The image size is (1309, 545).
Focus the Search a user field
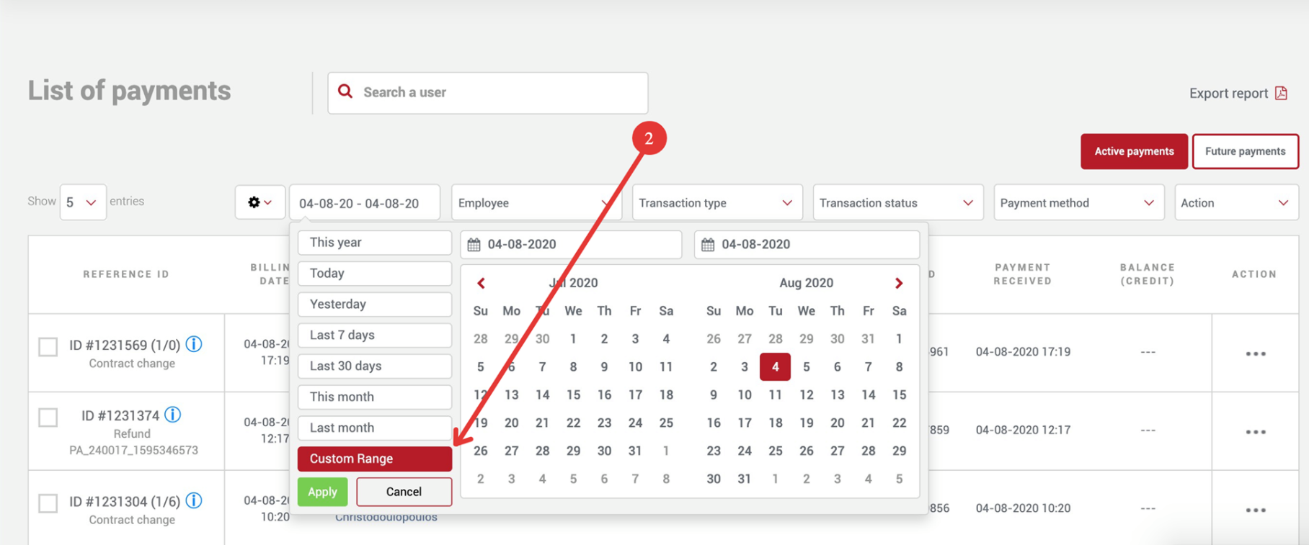click(x=497, y=92)
